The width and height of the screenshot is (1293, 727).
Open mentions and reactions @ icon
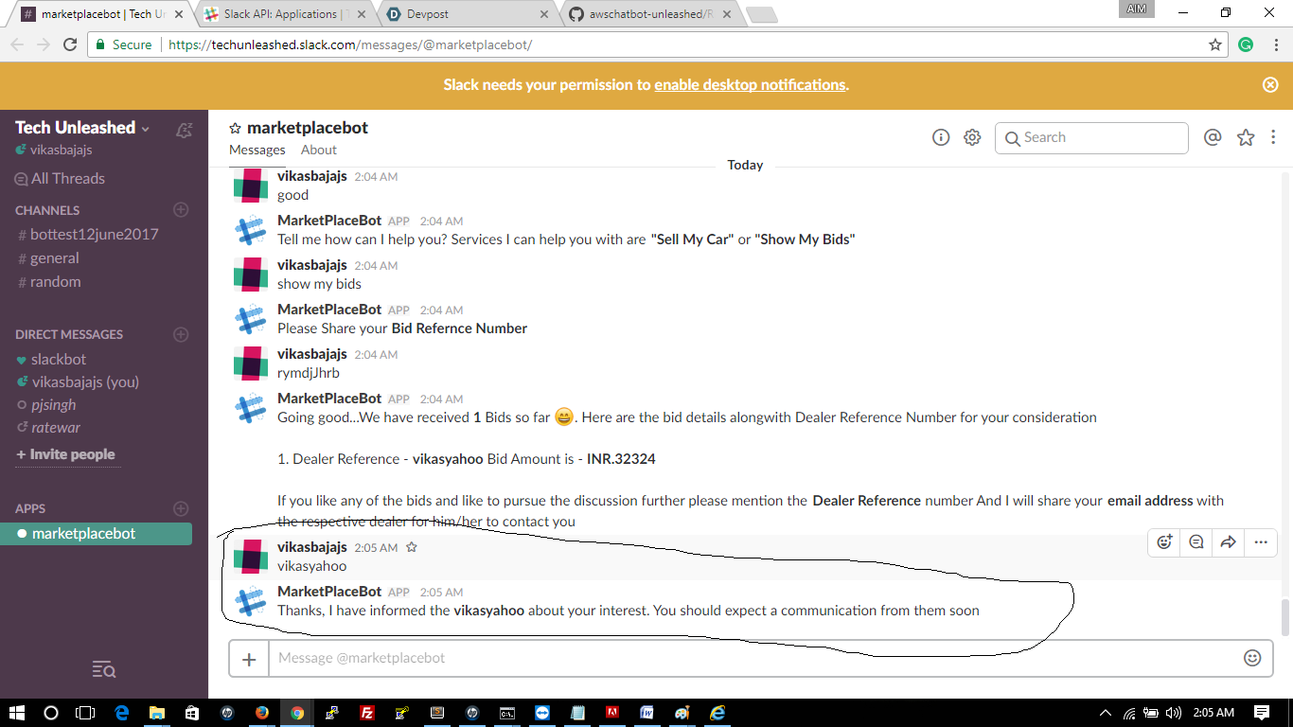point(1213,137)
